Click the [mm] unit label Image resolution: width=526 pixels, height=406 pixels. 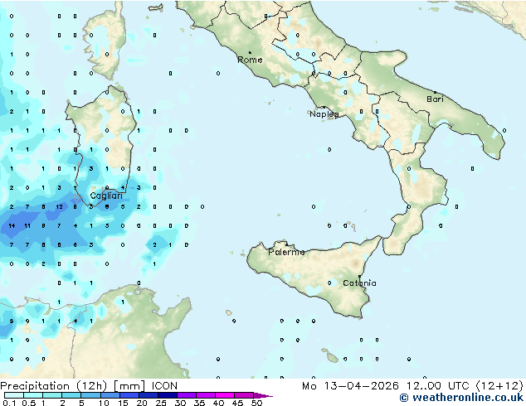[129, 386]
